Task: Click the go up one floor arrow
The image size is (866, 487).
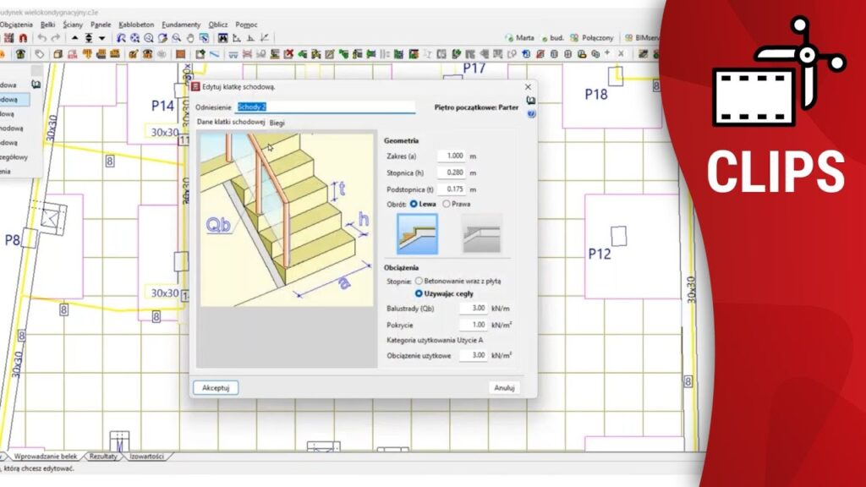Action: pyautogui.click(x=74, y=38)
